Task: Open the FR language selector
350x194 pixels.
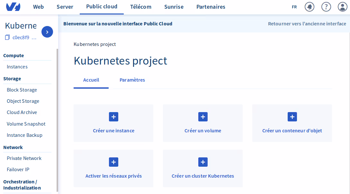Action: pos(294,7)
